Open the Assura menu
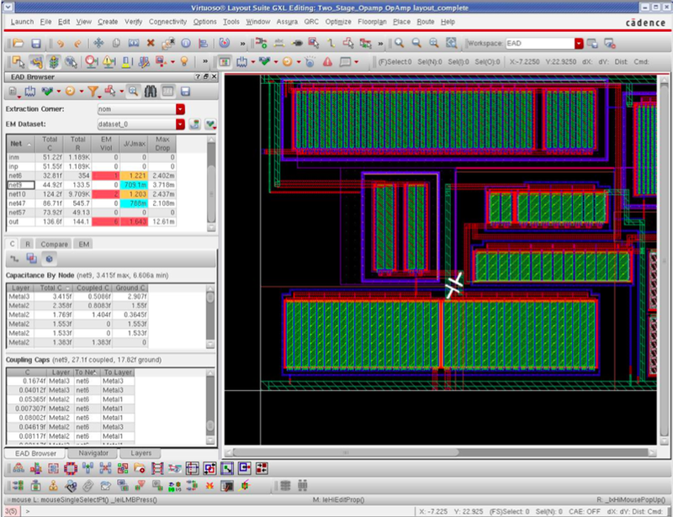The image size is (673, 517). point(287,22)
